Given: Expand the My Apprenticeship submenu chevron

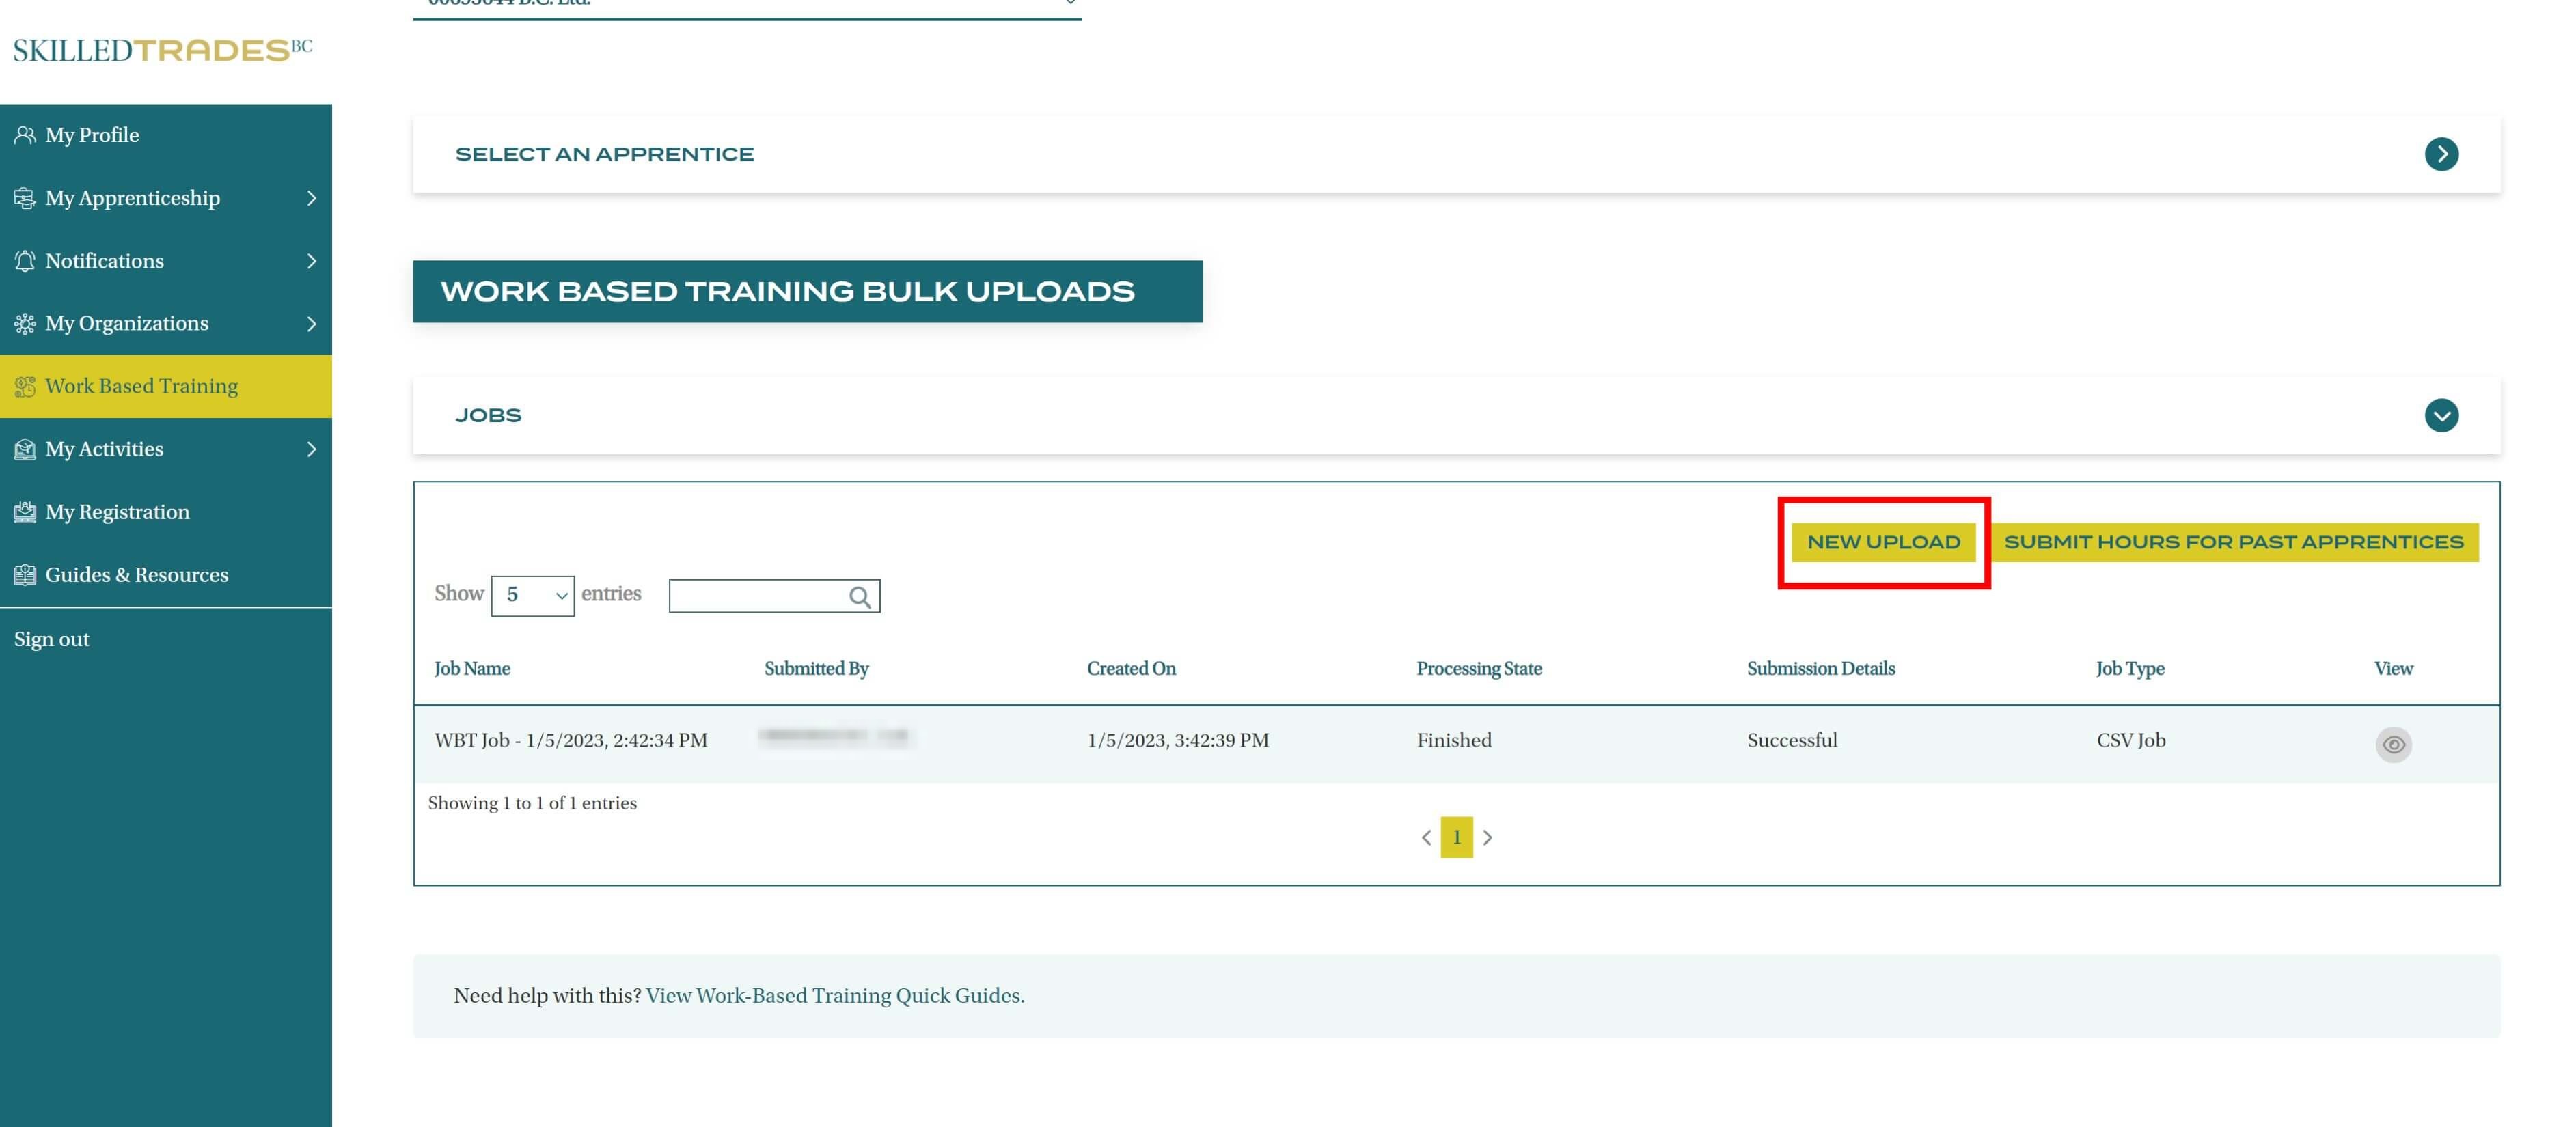Looking at the screenshot, I should pyautogui.click(x=311, y=198).
